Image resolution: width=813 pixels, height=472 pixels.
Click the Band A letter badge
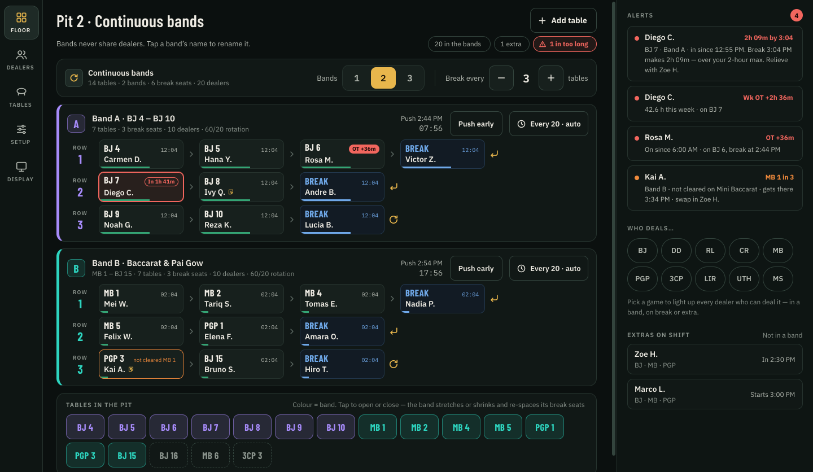76,123
